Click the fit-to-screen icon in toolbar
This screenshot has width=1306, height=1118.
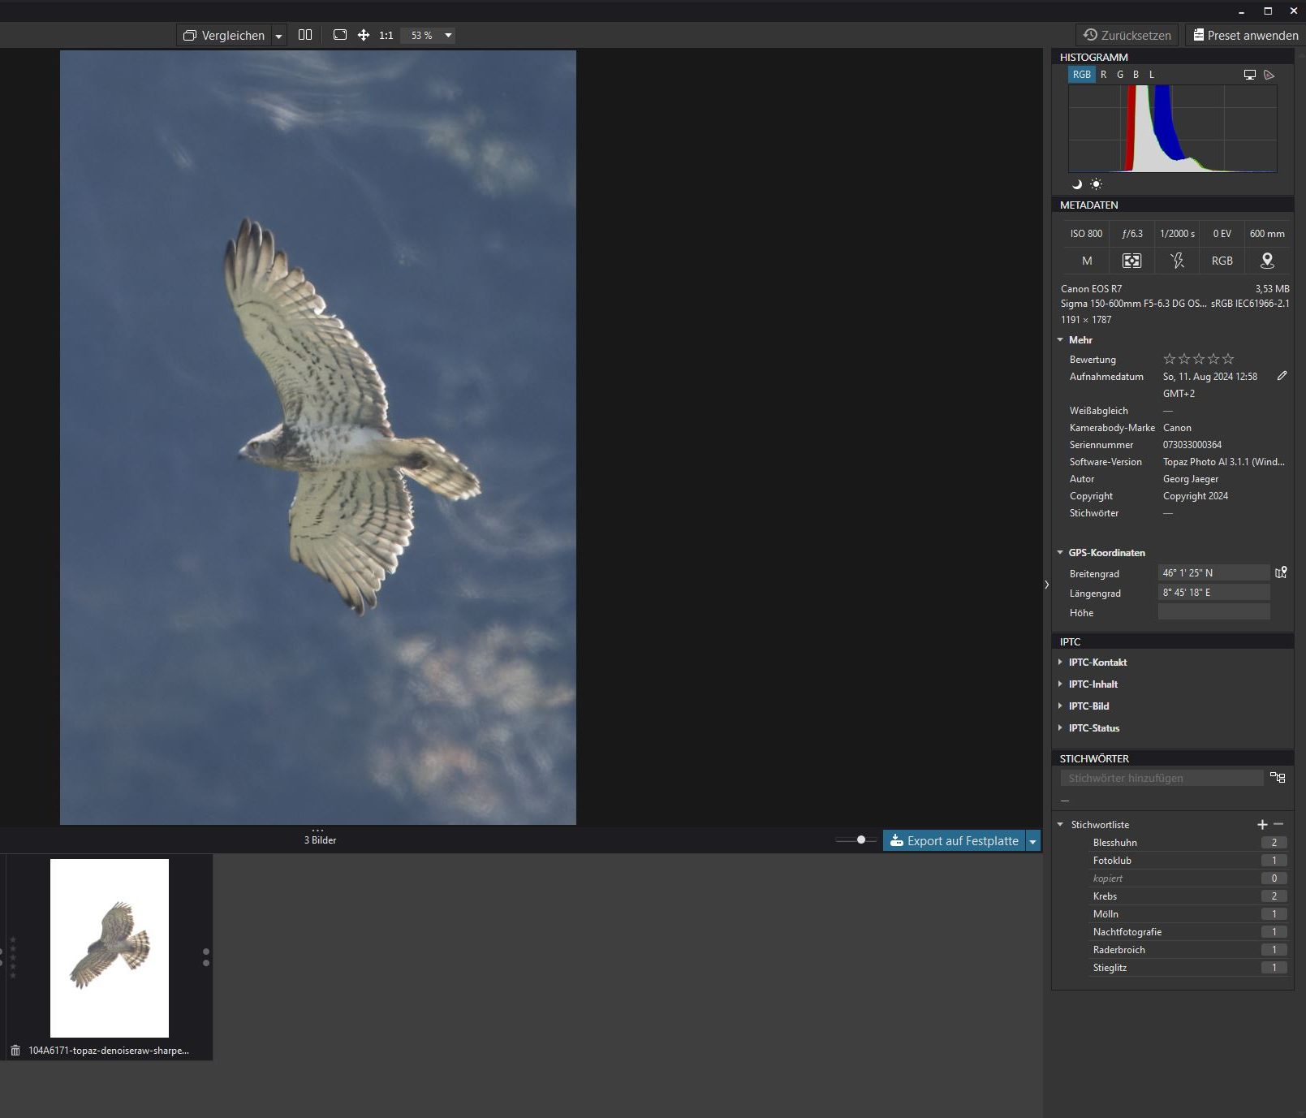pyautogui.click(x=340, y=35)
